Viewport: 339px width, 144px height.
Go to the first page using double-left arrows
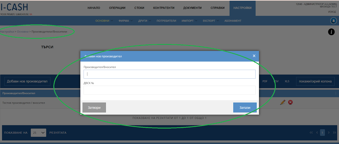311,132
